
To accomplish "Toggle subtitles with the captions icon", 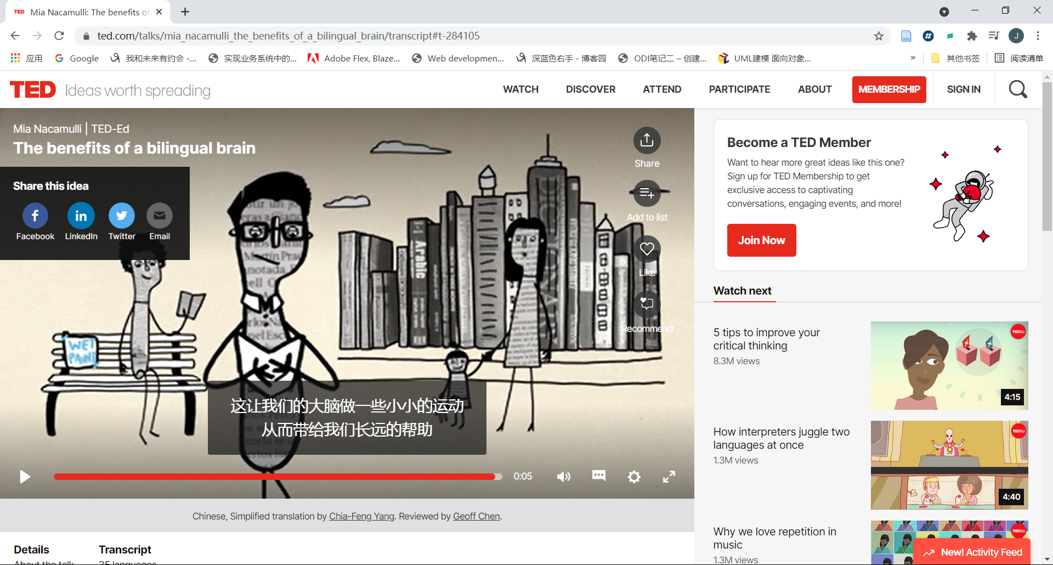I will click(599, 476).
